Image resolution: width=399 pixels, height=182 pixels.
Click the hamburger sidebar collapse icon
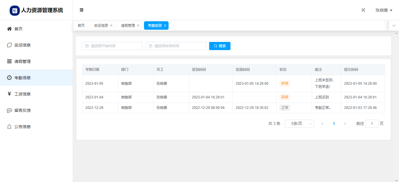click(x=81, y=10)
